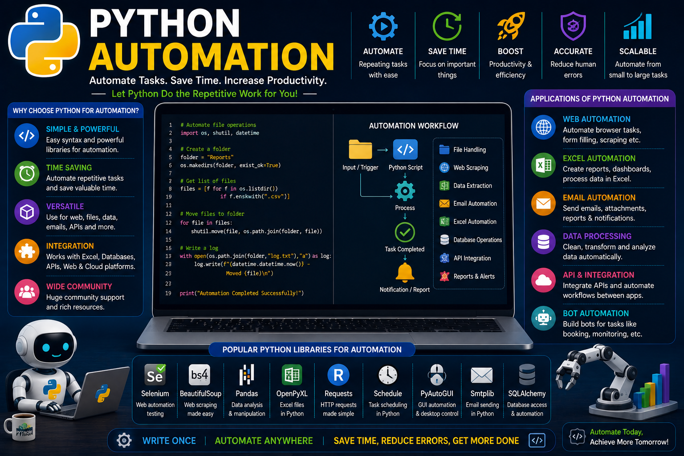
Task: Click the code icon beside Automate Today
Action: pyautogui.click(x=577, y=436)
